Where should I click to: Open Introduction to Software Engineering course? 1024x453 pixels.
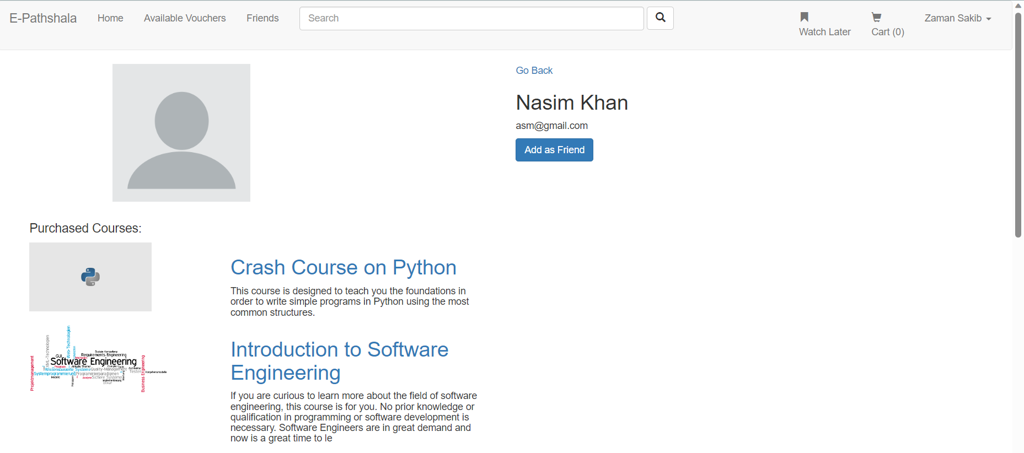pyautogui.click(x=339, y=361)
